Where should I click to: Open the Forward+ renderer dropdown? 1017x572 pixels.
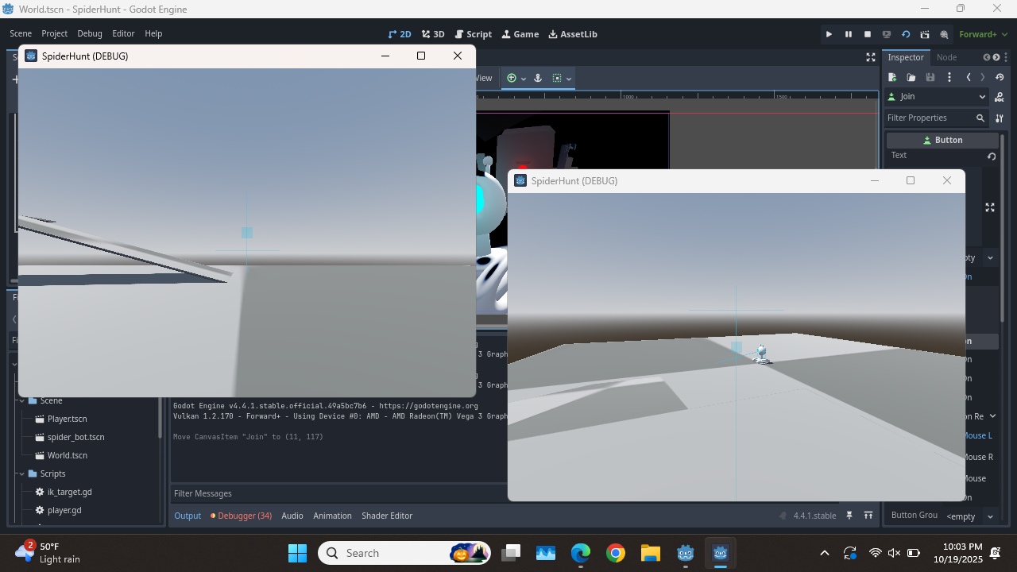(983, 34)
